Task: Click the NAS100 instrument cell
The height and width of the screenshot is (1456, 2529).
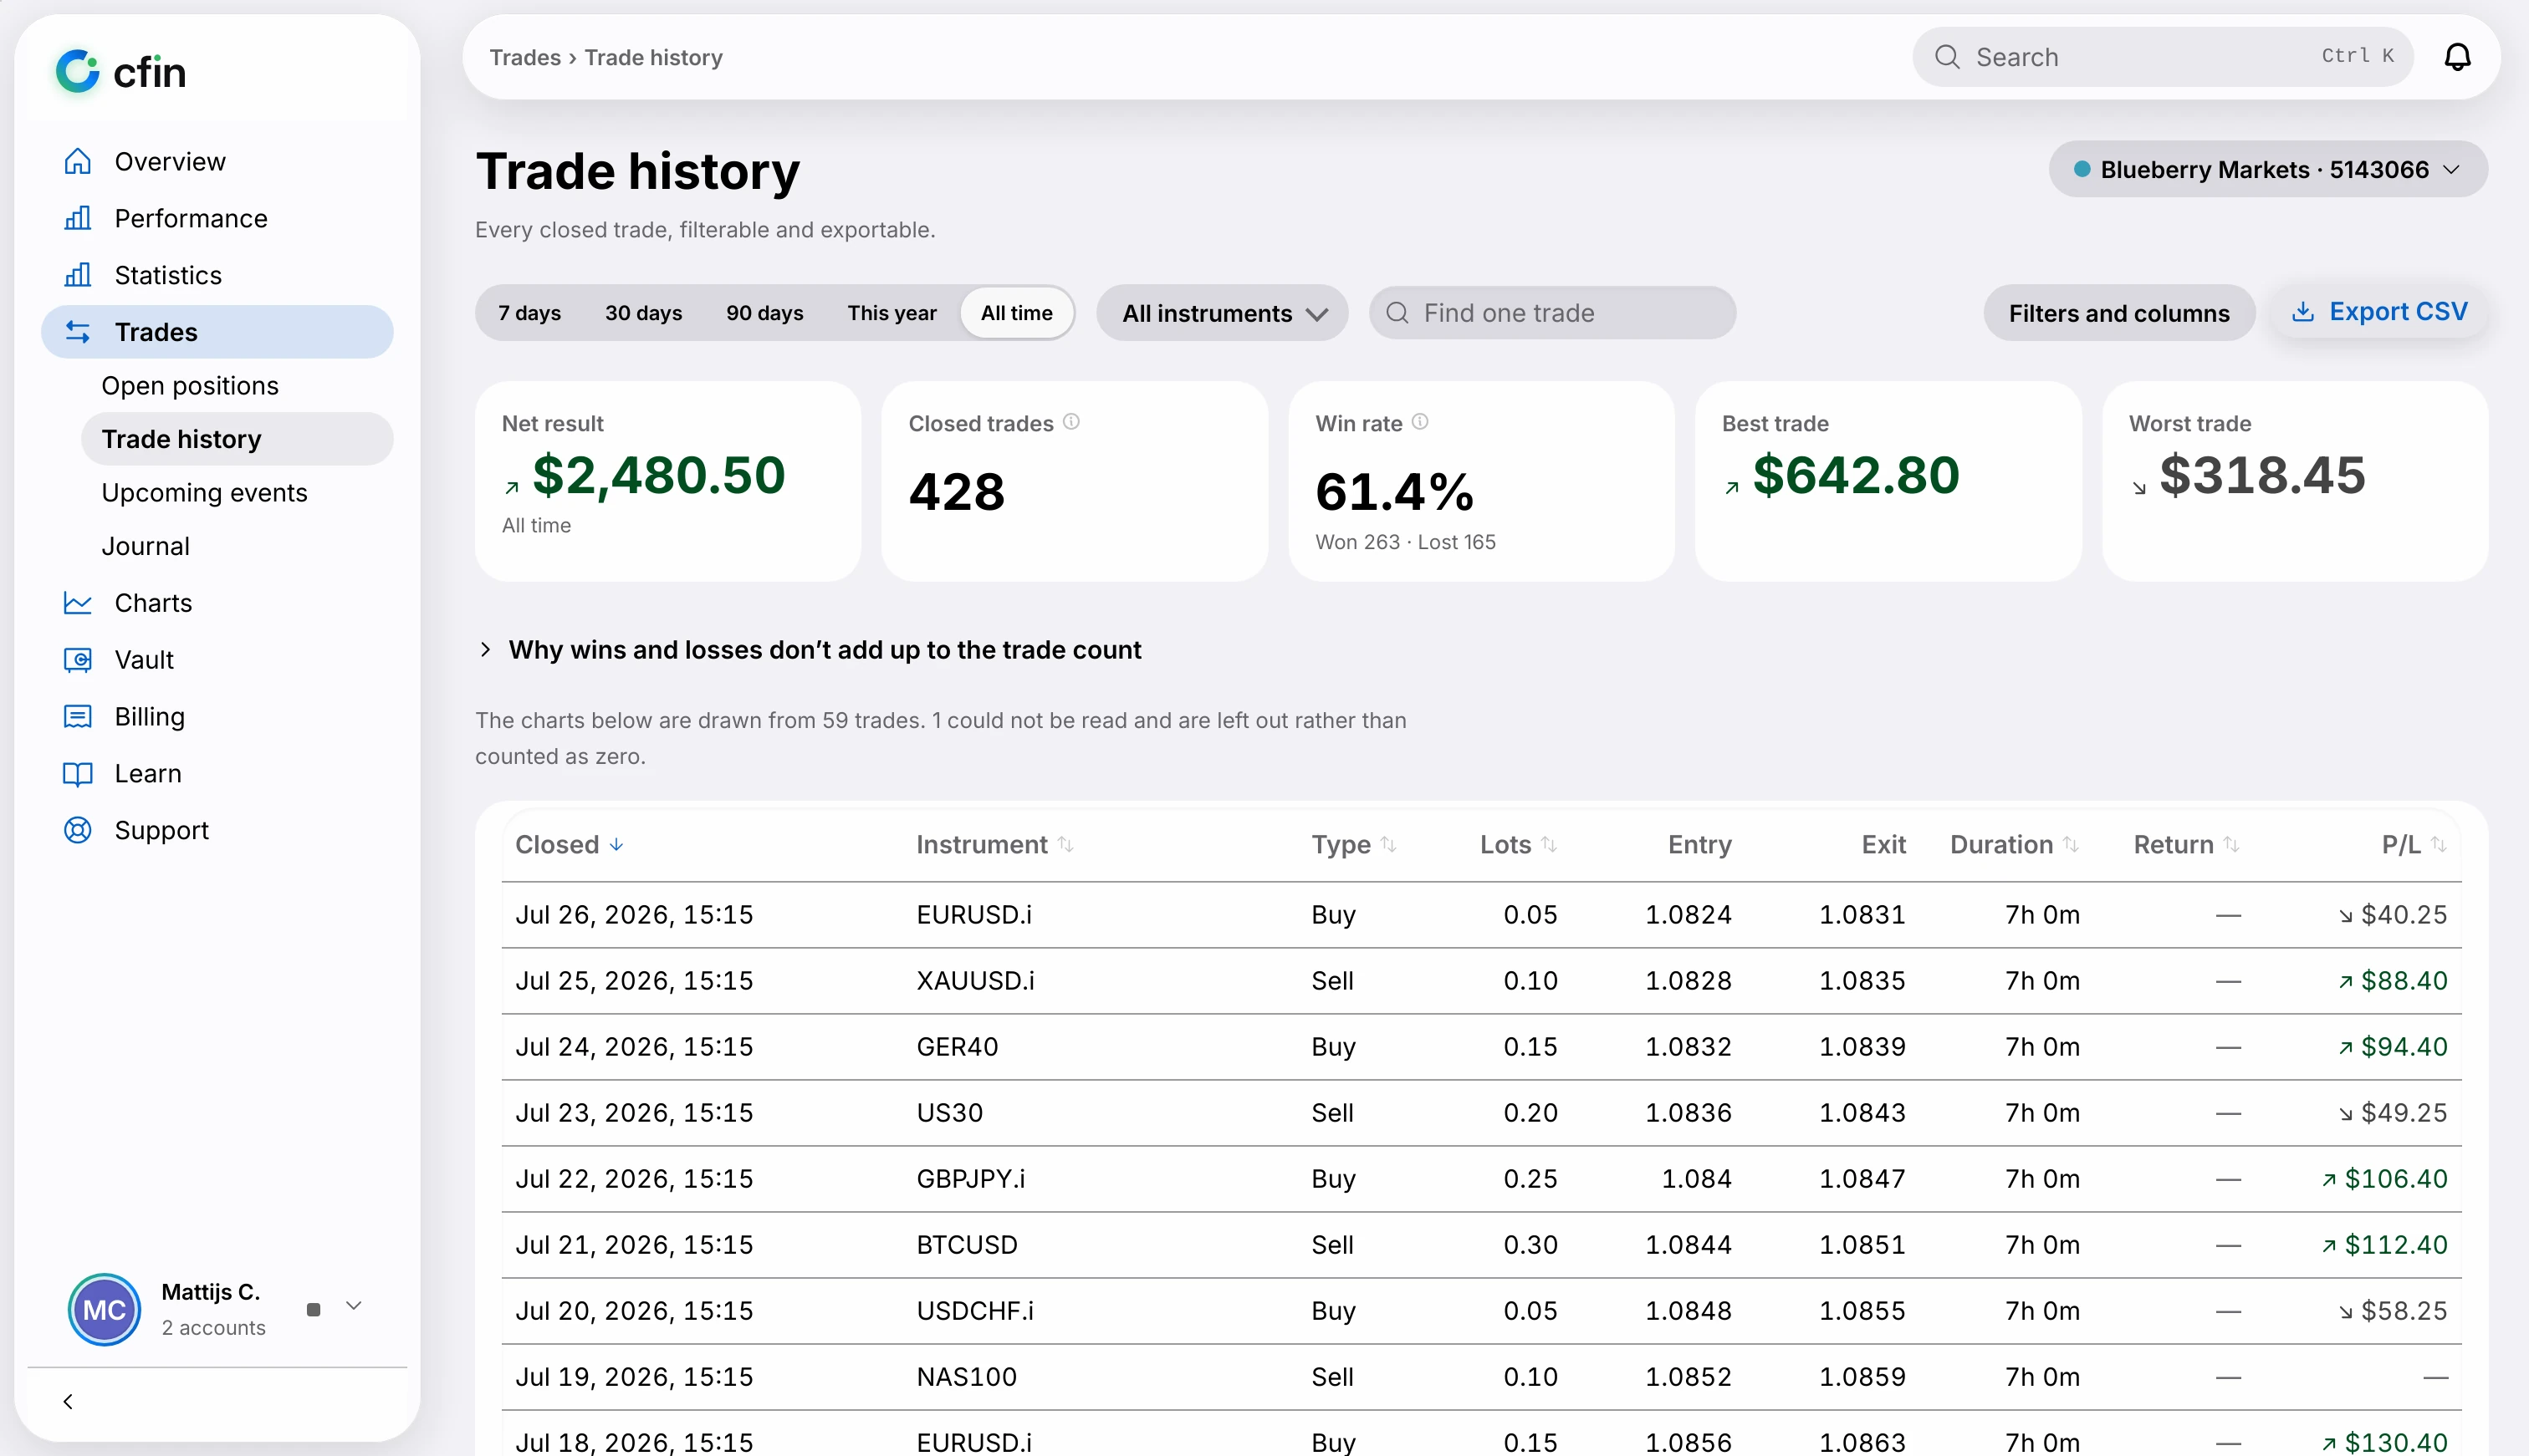Action: tap(967, 1377)
